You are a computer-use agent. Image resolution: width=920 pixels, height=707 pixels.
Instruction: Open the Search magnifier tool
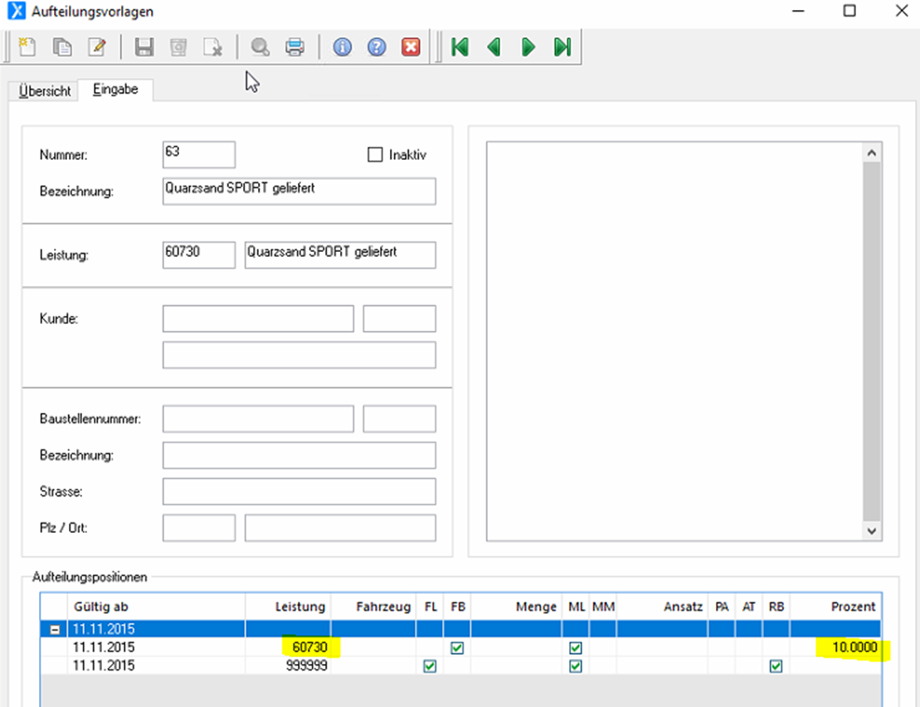[260, 47]
